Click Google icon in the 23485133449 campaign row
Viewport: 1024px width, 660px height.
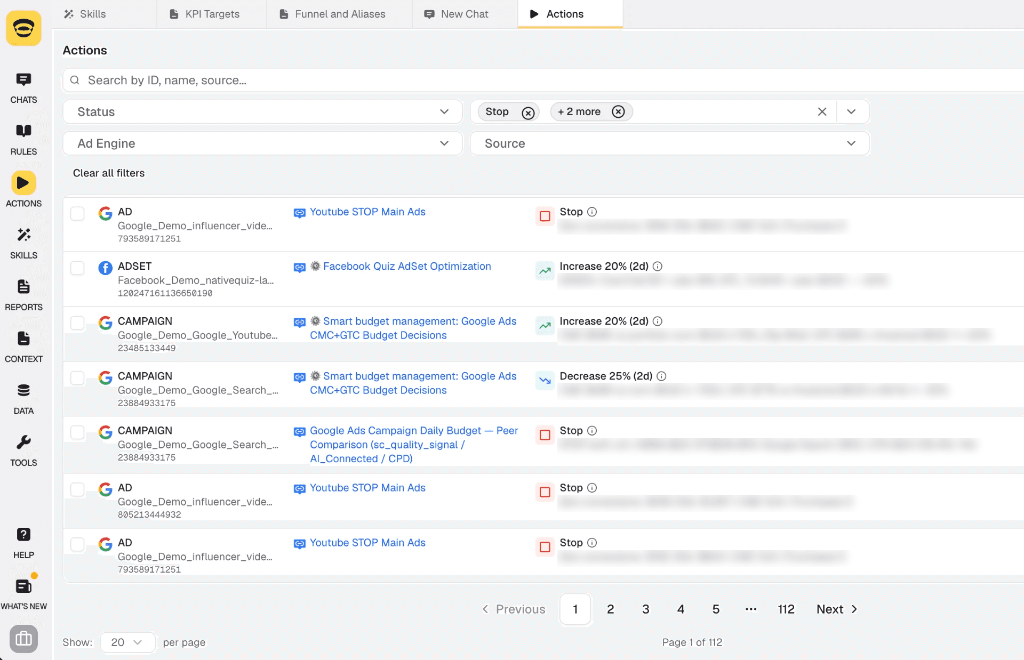pyautogui.click(x=105, y=323)
